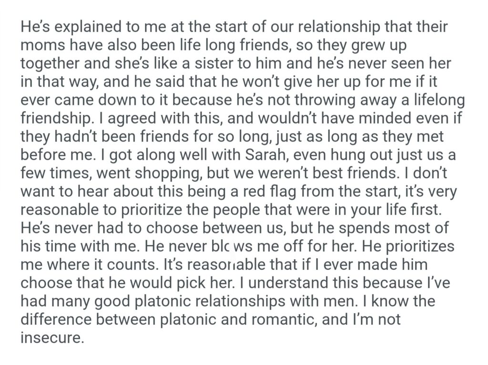Click the final word "insecure"
488x365 pixels.
pyautogui.click(x=51, y=338)
